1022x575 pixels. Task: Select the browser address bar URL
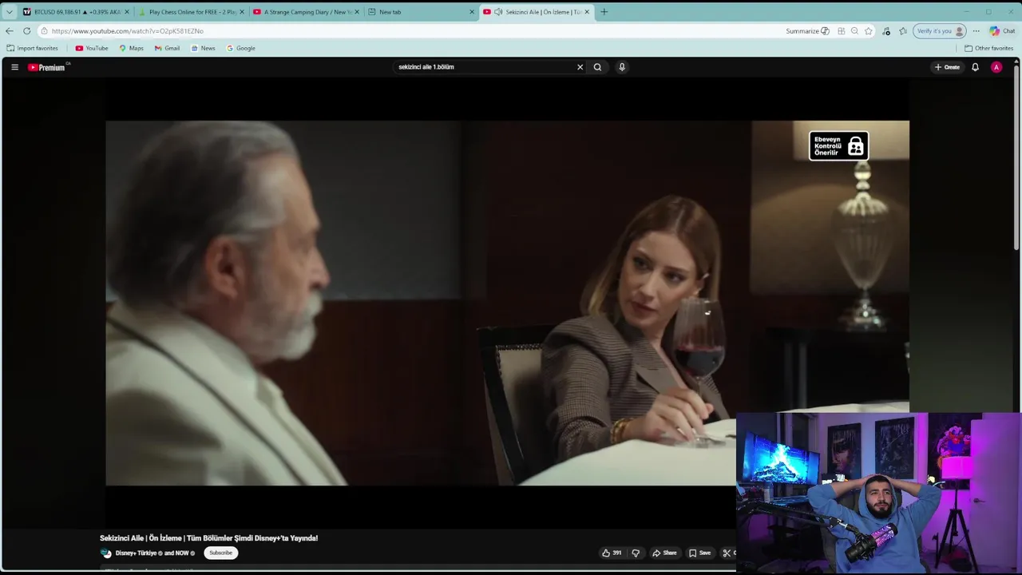pyautogui.click(x=128, y=31)
